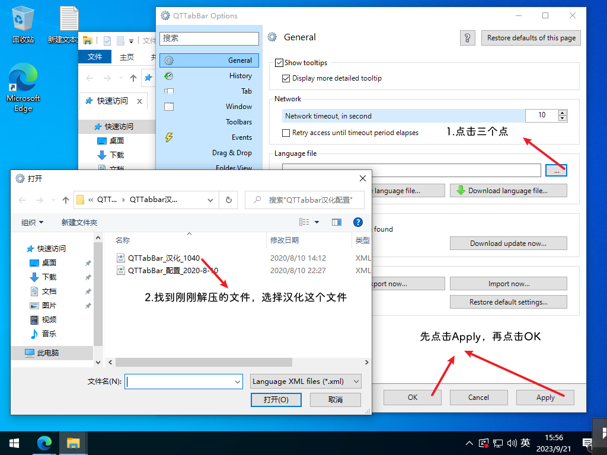The image size is (607, 455).
Task: Open the 主页 tab in the Explorer ribbon
Action: point(127,57)
